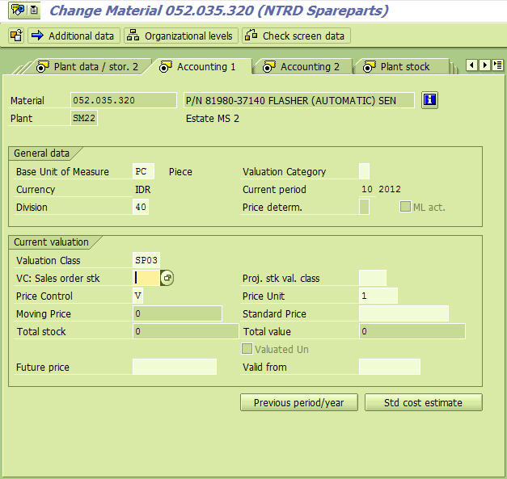Viewport: 507px width, 479px height.
Task: Click the Material number field
Action: click(124, 100)
